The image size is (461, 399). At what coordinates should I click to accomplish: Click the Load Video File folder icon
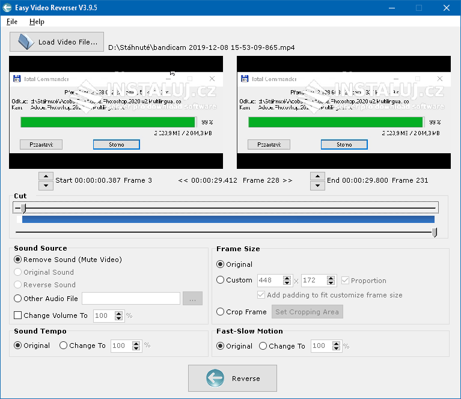26,42
